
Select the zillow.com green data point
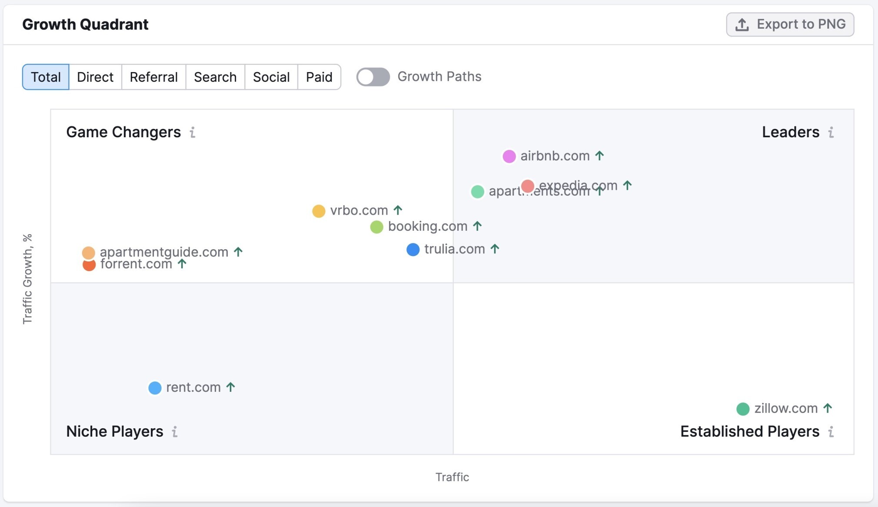click(x=743, y=409)
